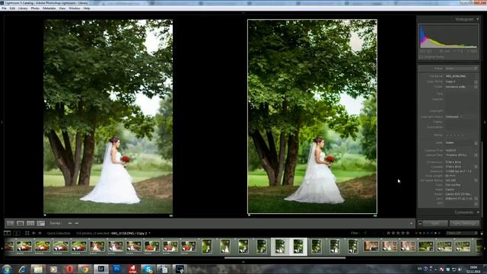
Task: Open Metadata menu
Action: pyautogui.click(x=49, y=8)
